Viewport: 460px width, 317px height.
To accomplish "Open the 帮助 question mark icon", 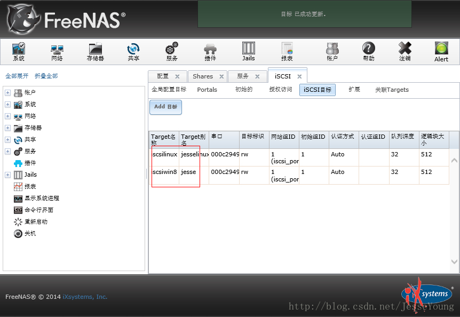I will [x=369, y=52].
